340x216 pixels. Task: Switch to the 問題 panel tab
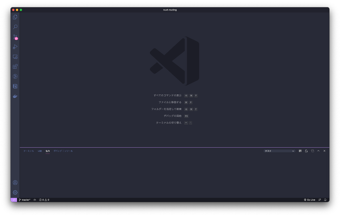(x=40, y=151)
